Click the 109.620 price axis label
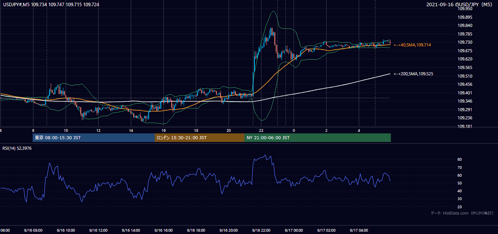This screenshot has height=234, width=498. tap(465, 59)
